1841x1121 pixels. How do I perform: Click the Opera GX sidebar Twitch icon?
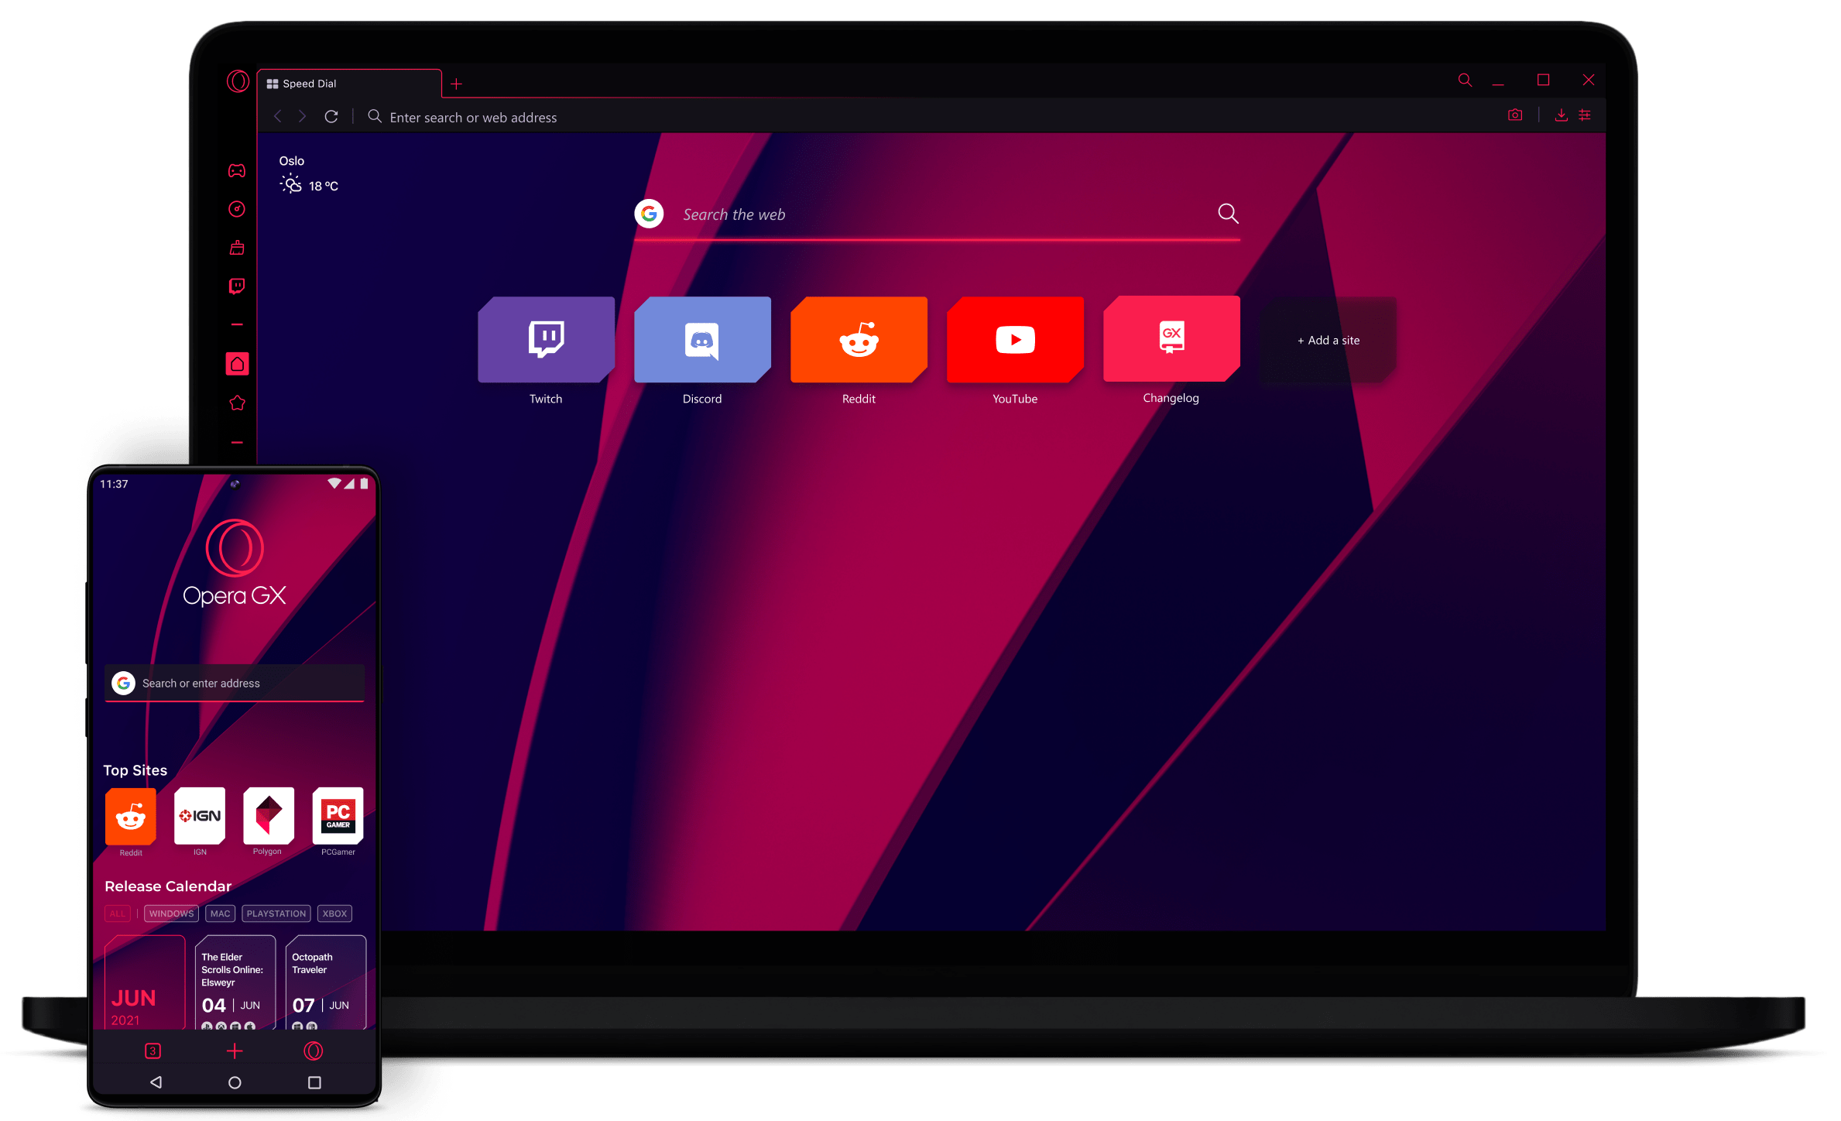(x=237, y=284)
